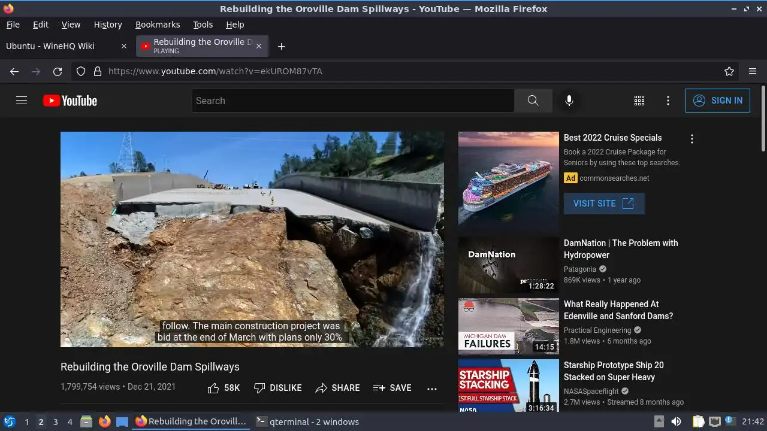The height and width of the screenshot is (431, 767).
Task: Click the SIGN IN button
Action: pyautogui.click(x=717, y=101)
